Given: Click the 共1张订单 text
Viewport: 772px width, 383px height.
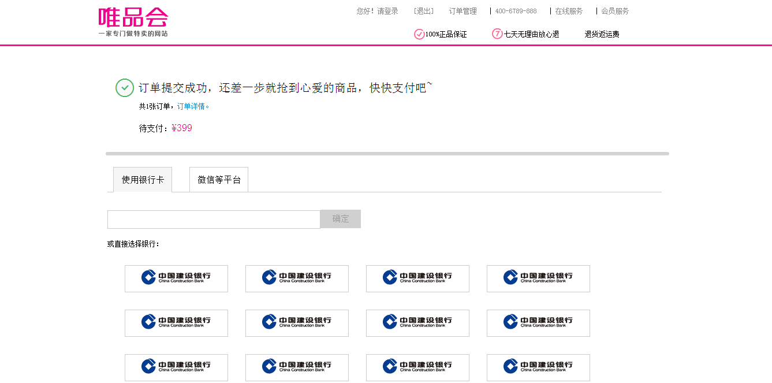Looking at the screenshot, I should pyautogui.click(x=155, y=106).
